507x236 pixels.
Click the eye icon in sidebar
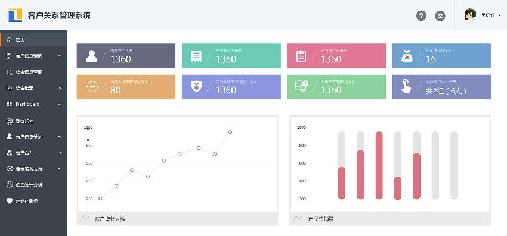click(10, 169)
